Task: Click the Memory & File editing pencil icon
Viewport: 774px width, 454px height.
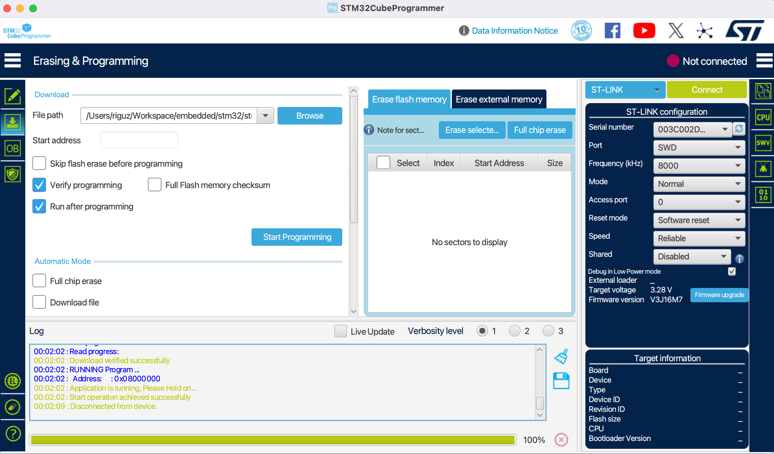Action: (x=13, y=96)
